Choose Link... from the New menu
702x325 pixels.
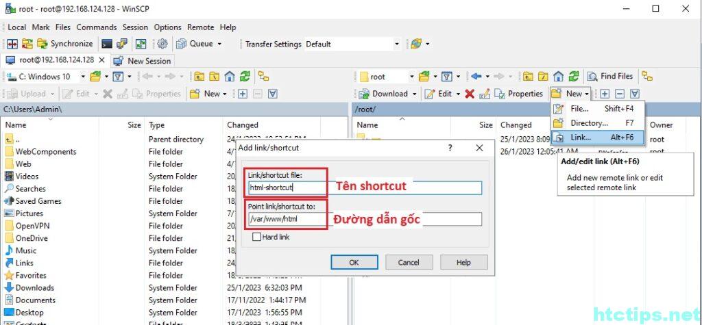point(598,138)
